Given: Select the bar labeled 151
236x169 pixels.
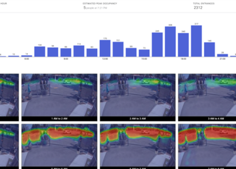Looking at the screenshot, I should point(118,49).
